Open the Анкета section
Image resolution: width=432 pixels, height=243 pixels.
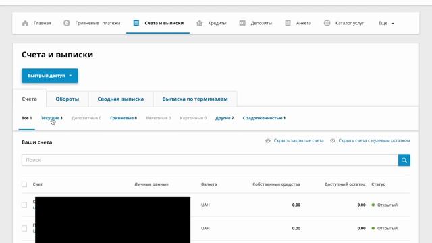[304, 23]
